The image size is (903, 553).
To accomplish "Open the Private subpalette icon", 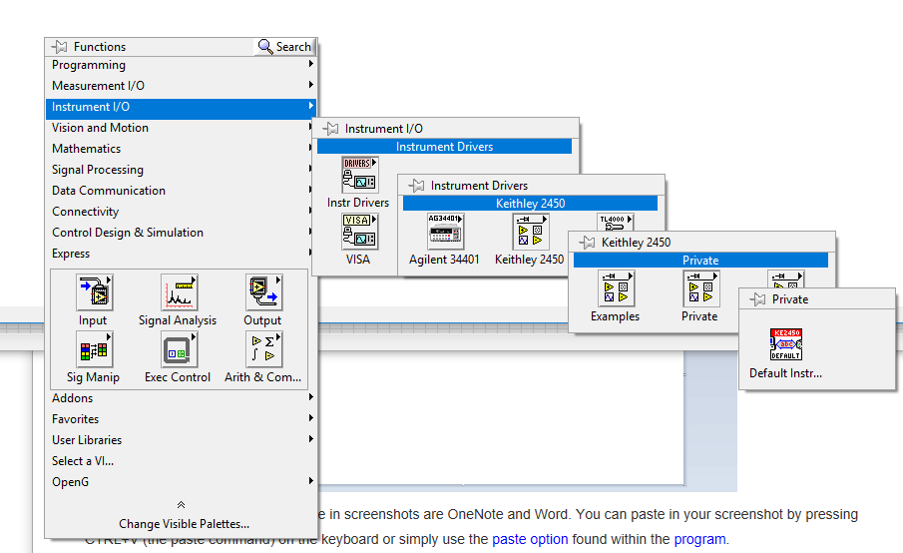I will (700, 288).
